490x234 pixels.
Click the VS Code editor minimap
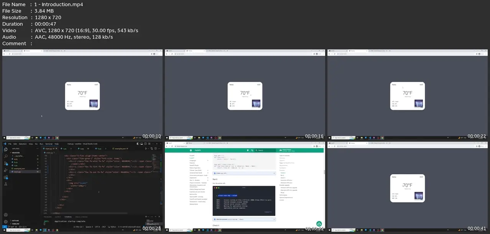click(x=156, y=163)
